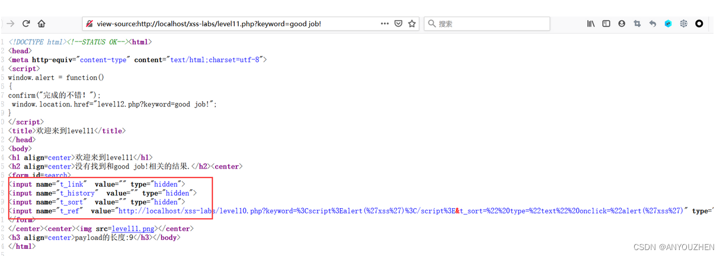Click the input name="t_link" line
Screen dimensions: 723x256
[97, 184]
